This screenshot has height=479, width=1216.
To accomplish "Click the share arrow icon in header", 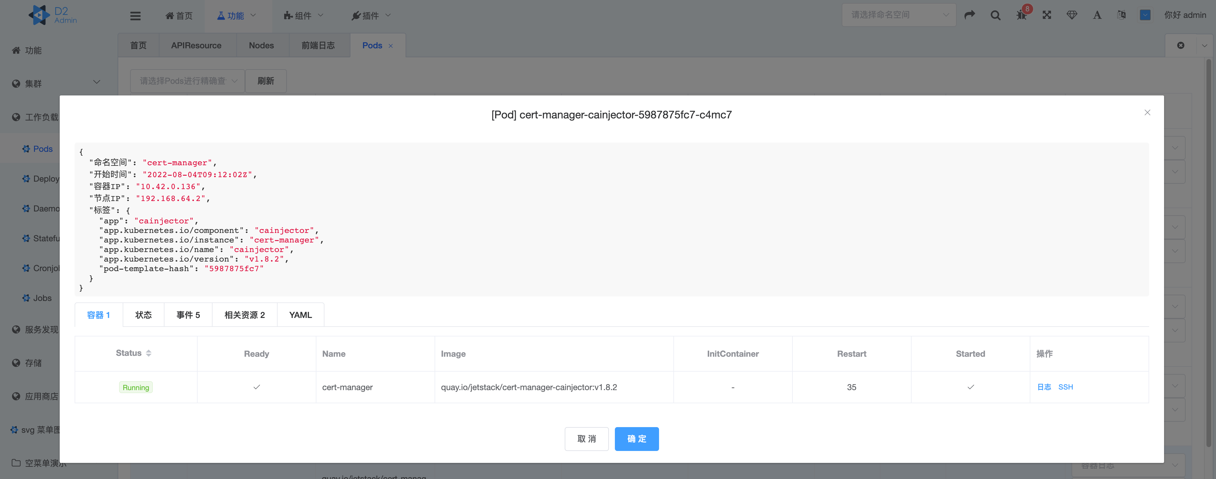I will (969, 15).
